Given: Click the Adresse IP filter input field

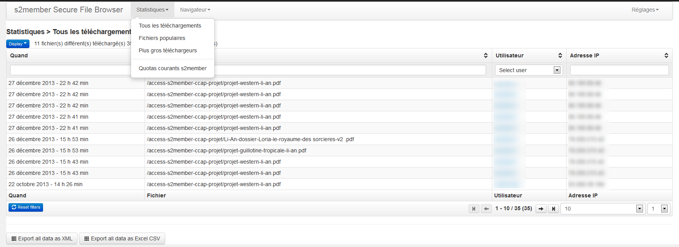Looking at the screenshot, I should click(x=619, y=70).
